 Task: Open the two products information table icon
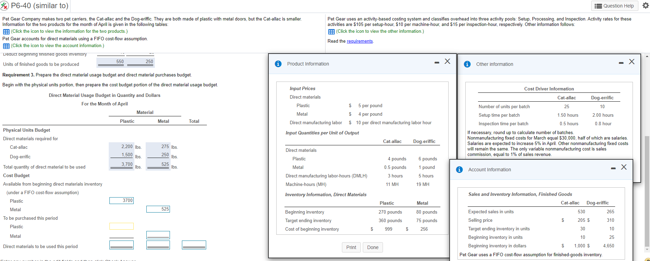tap(6, 32)
